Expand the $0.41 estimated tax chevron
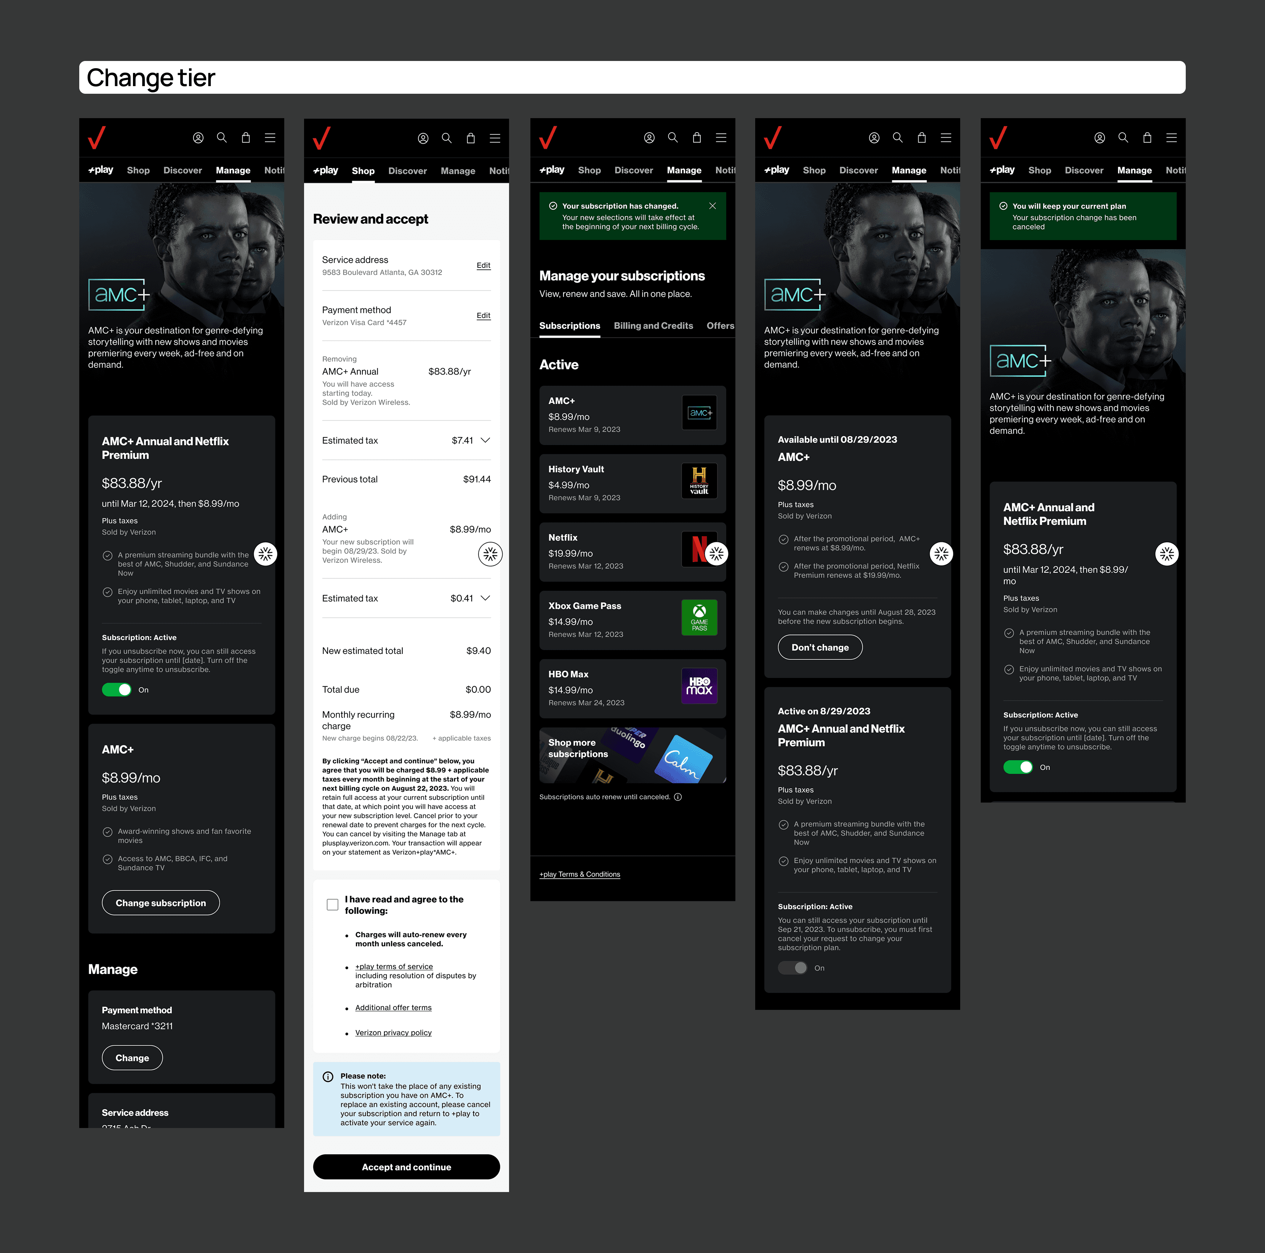The image size is (1265, 1253). (x=485, y=598)
